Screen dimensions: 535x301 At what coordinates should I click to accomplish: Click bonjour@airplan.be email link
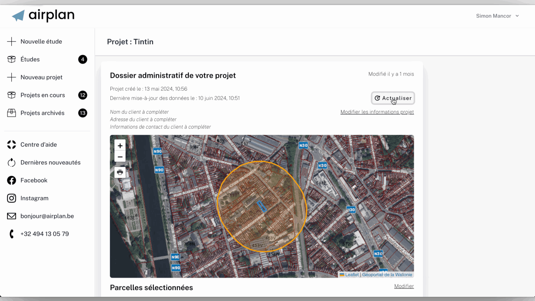[x=47, y=216]
